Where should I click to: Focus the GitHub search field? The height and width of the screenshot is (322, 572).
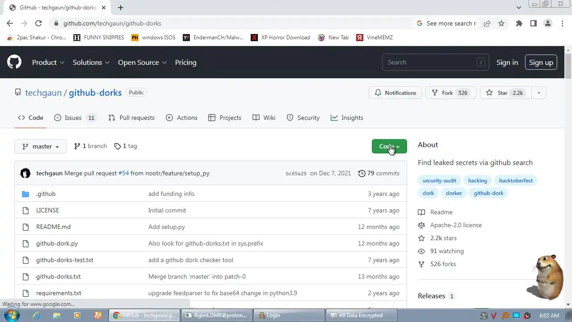click(435, 62)
